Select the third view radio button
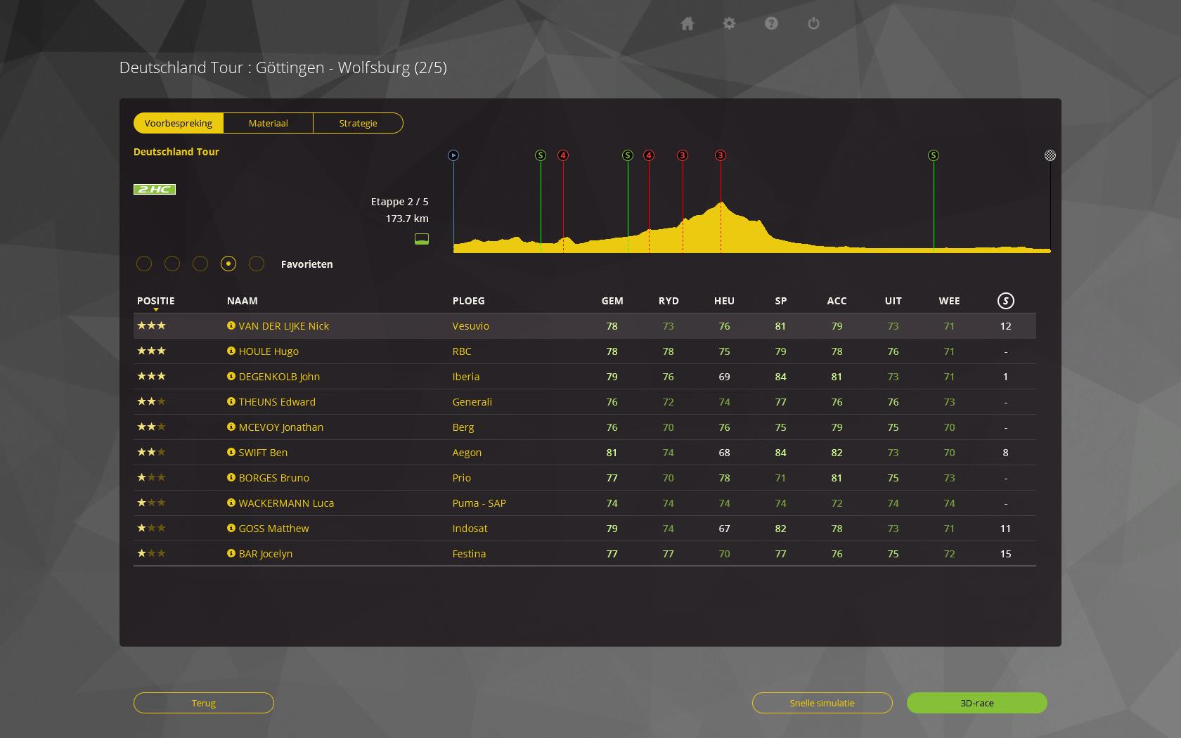Image resolution: width=1181 pixels, height=738 pixels. coord(200,264)
